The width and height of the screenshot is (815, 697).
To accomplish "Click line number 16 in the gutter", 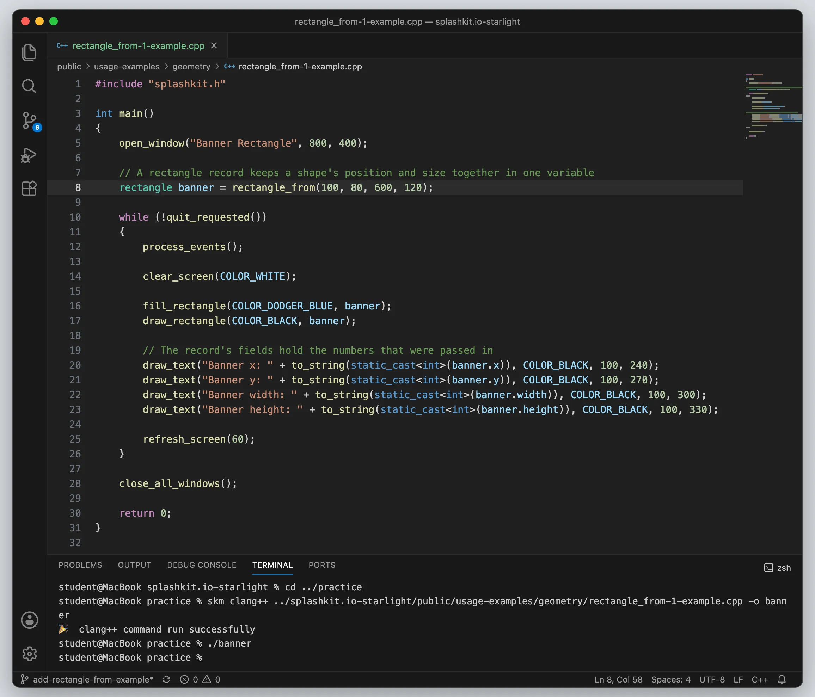I will [75, 306].
